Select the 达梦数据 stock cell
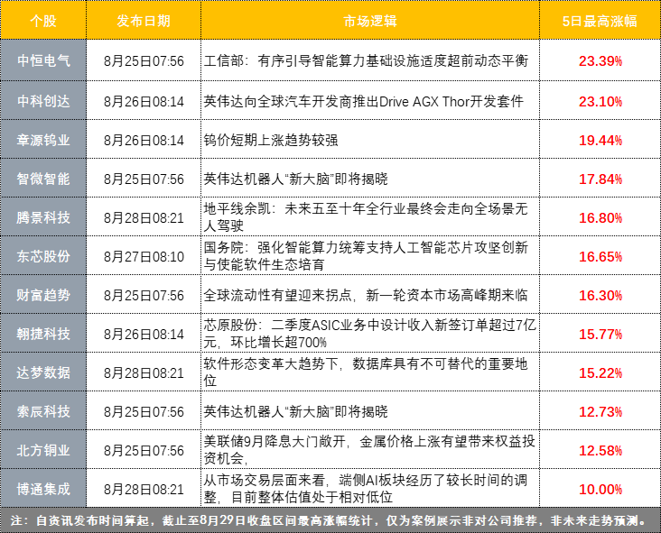Screen dimensions: 661x533 click(x=43, y=372)
